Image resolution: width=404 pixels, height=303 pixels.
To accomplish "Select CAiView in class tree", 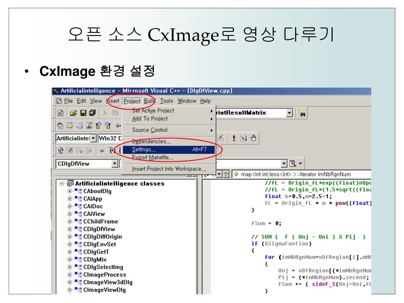I will (x=94, y=214).
